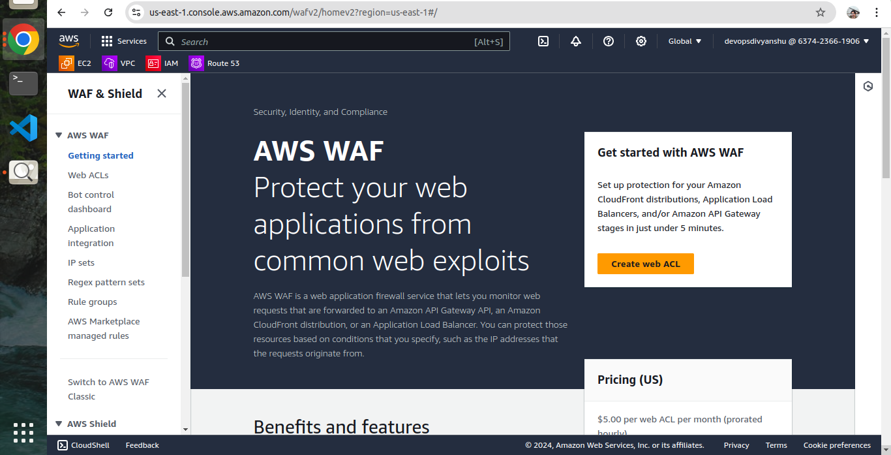
Task: Collapse the AWS WAF navigation section
Action: click(x=59, y=136)
